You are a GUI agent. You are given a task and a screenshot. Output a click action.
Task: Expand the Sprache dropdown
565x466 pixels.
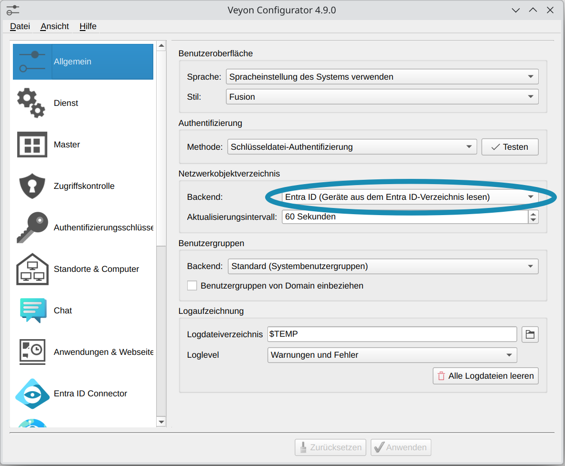click(x=382, y=76)
